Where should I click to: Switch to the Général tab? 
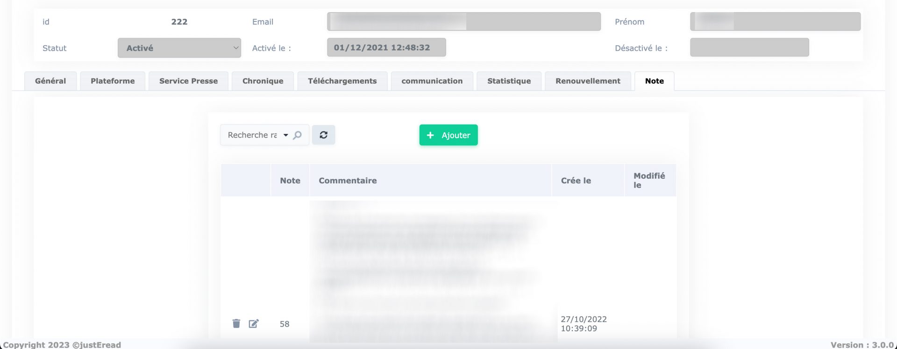tap(50, 81)
